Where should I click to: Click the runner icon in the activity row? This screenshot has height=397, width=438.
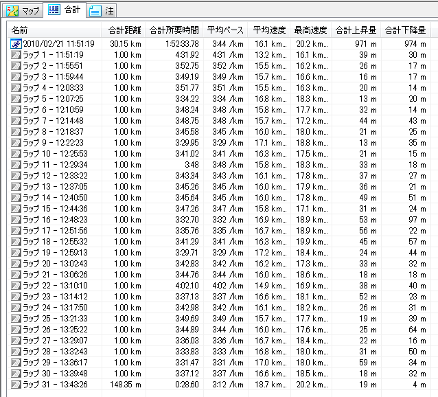[16, 44]
